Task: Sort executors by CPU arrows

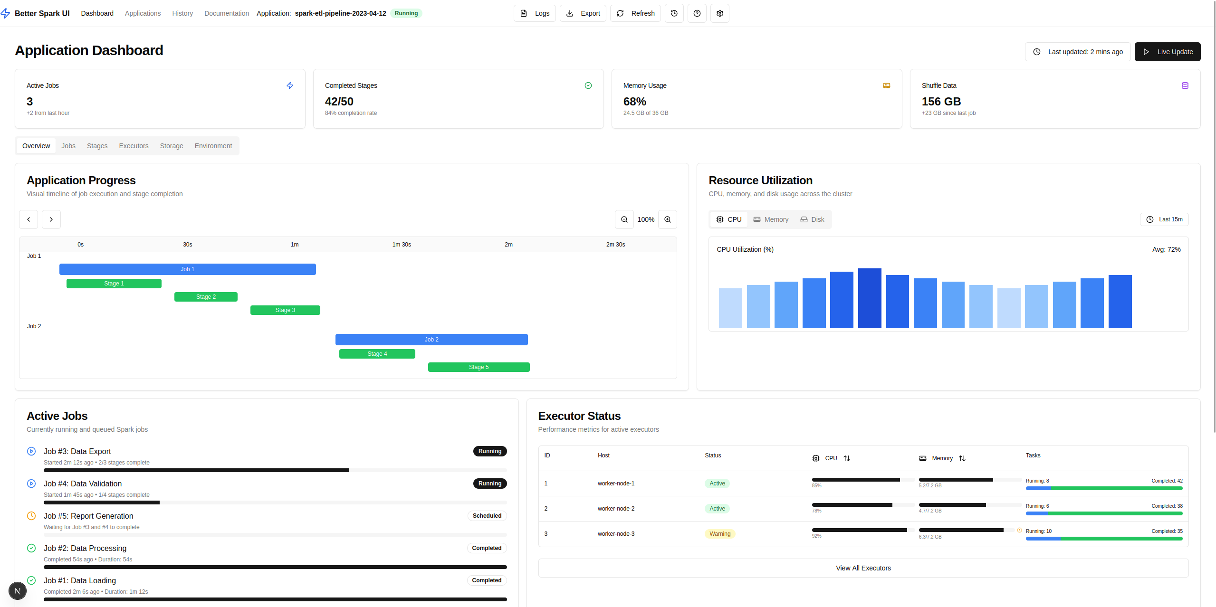Action: click(847, 458)
